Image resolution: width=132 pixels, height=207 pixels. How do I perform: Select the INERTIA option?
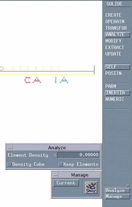click(117, 93)
